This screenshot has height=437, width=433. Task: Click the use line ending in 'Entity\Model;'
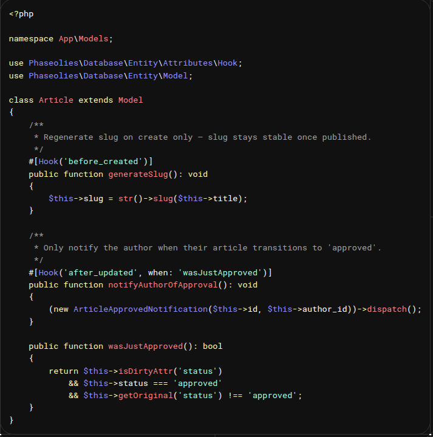coord(101,75)
